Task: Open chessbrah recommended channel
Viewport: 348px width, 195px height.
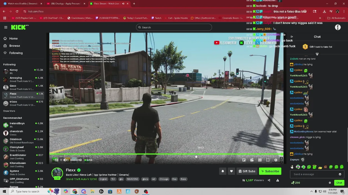Action: tap(23, 133)
